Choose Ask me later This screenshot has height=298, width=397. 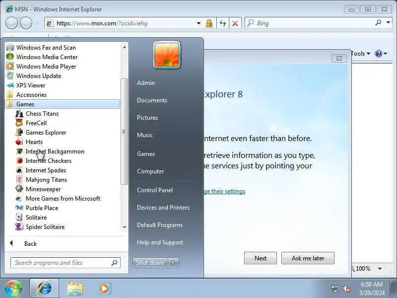[308, 258]
